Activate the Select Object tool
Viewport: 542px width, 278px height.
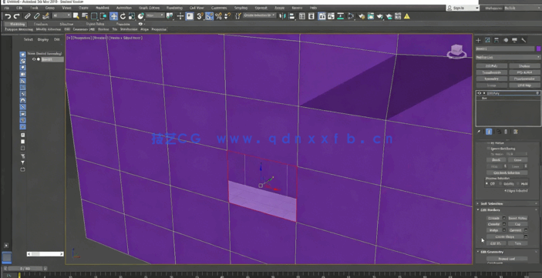click(x=76, y=16)
